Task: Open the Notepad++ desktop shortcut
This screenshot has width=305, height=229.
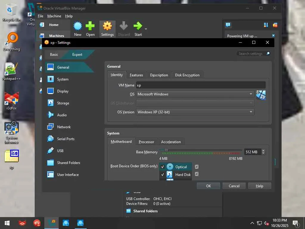Action: (12, 71)
